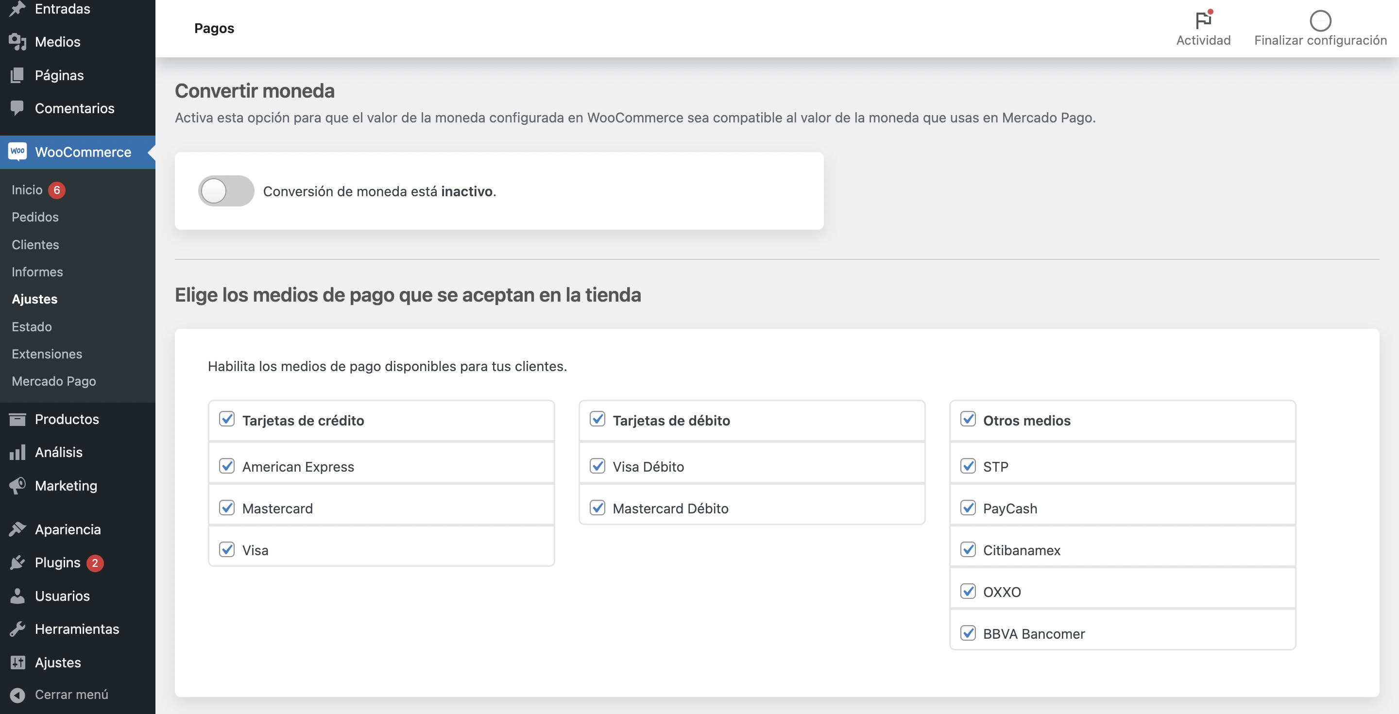
Task: Uncheck the Tarjetas de débito checkbox
Action: pos(597,419)
